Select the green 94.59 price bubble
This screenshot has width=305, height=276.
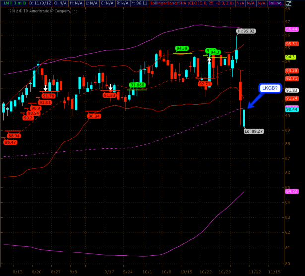click(182, 48)
